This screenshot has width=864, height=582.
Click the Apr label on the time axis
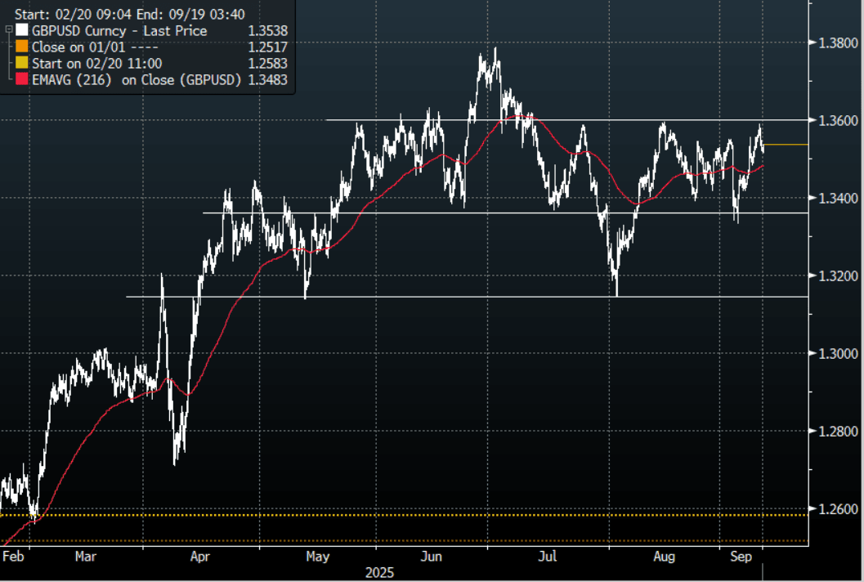point(199,557)
